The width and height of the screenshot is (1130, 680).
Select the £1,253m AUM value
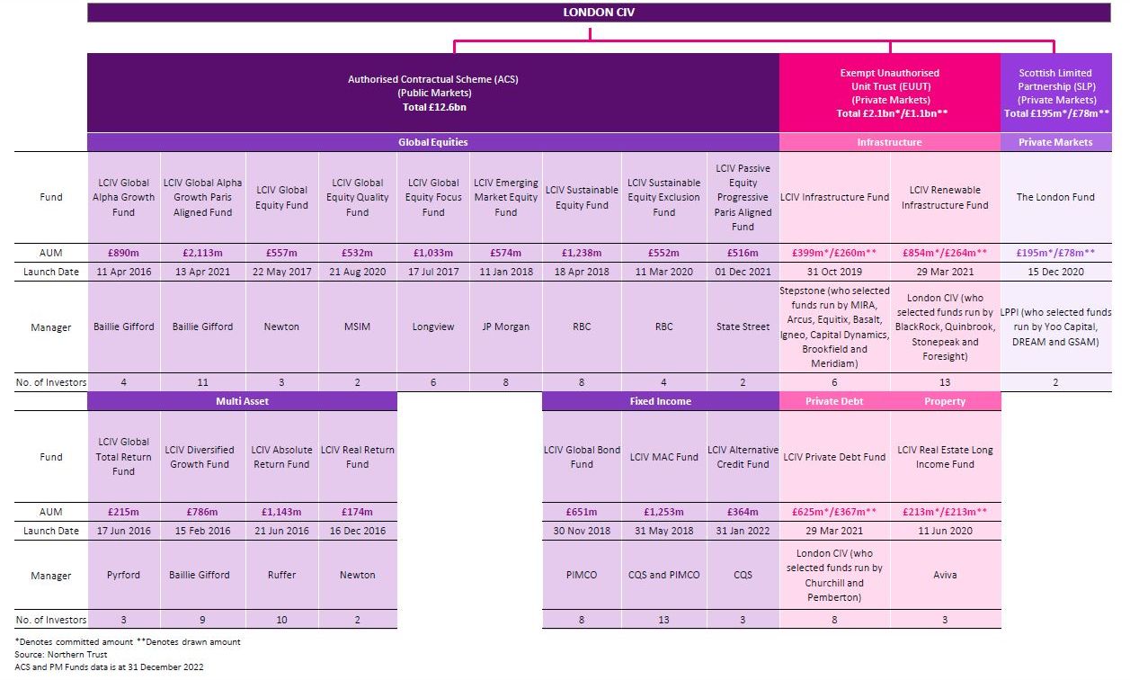pyautogui.click(x=664, y=512)
